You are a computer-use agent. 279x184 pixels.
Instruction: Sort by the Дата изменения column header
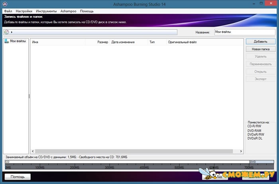pyautogui.click(x=129, y=42)
